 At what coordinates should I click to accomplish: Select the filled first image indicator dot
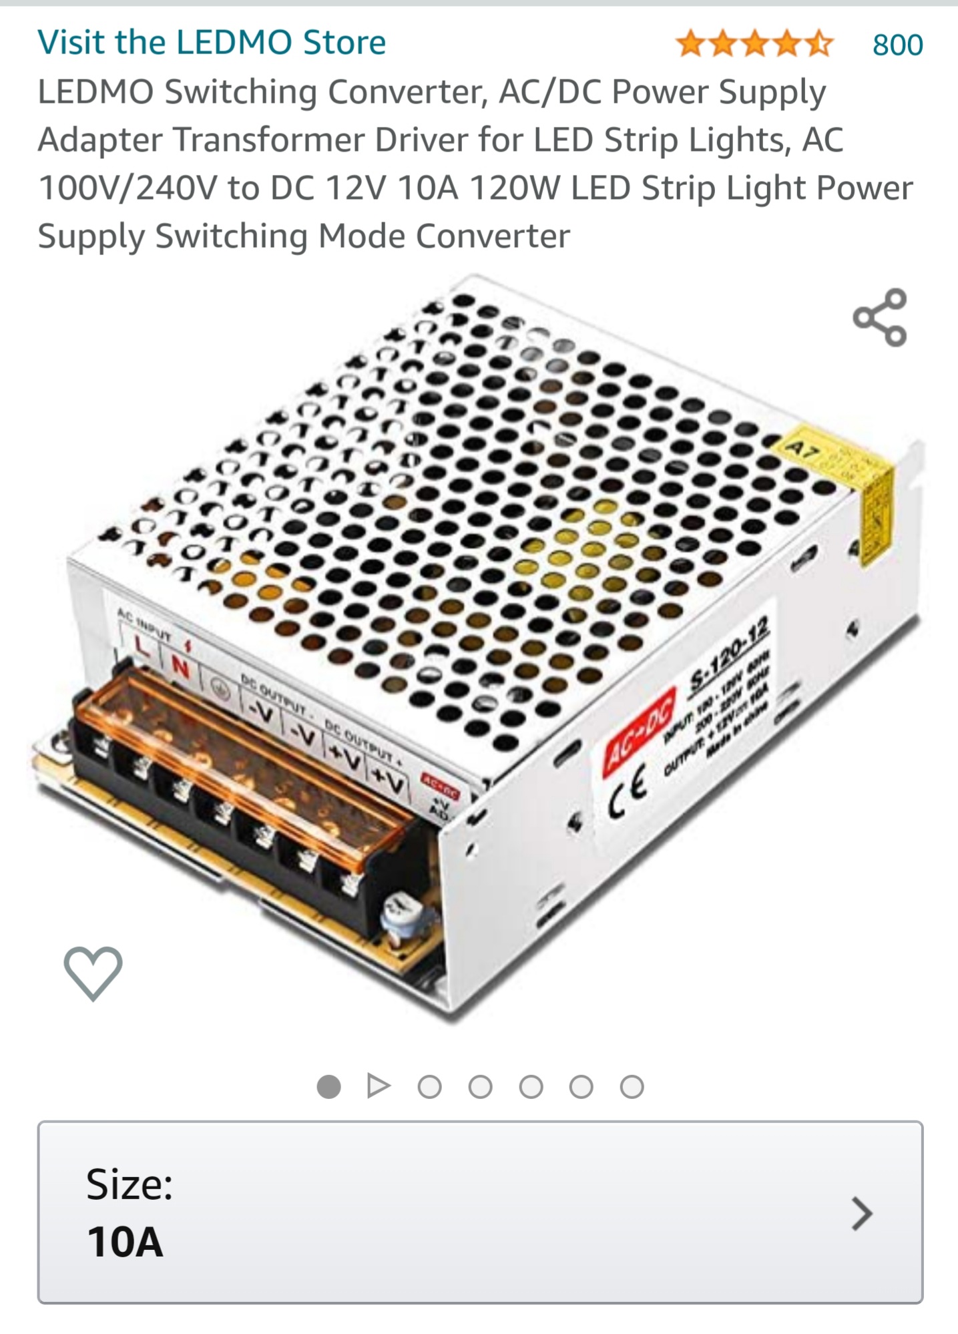tap(328, 1086)
